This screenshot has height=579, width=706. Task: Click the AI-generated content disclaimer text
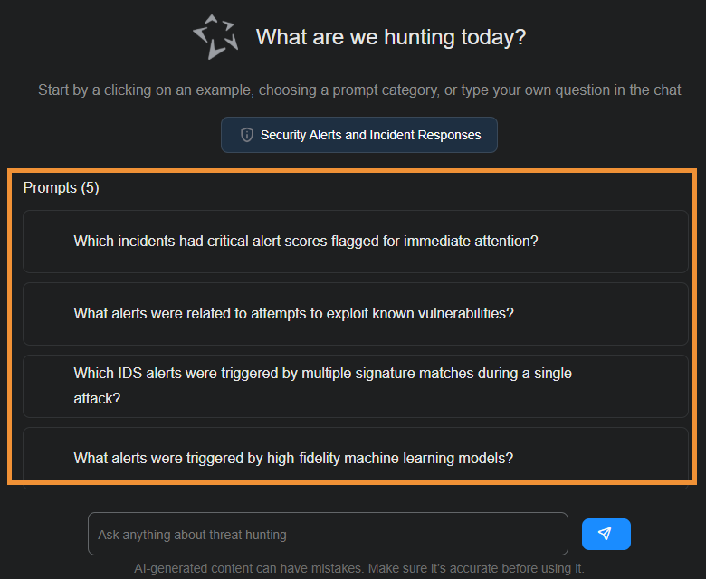point(359,568)
